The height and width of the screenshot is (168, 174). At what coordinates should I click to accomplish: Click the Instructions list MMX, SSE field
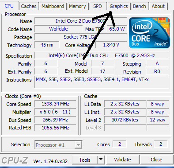102,82
